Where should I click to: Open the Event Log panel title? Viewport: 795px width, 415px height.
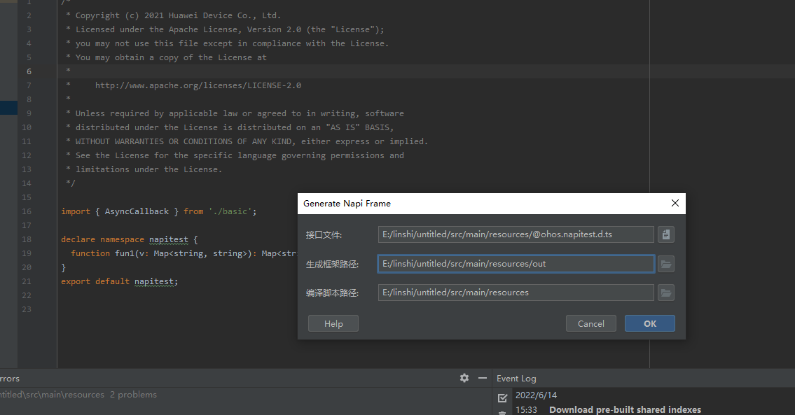516,379
